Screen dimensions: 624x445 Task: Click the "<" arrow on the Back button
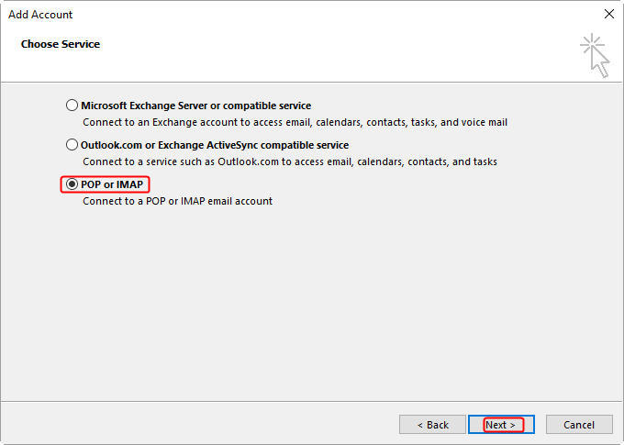click(x=420, y=425)
